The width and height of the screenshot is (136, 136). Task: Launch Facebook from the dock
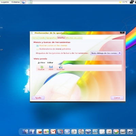(32, 132)
